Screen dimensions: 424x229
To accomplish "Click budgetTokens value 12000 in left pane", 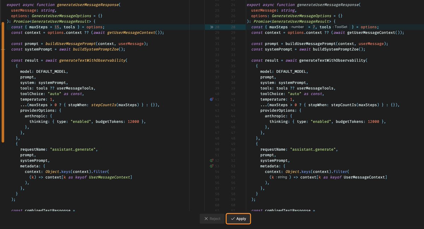I will coord(133,122).
